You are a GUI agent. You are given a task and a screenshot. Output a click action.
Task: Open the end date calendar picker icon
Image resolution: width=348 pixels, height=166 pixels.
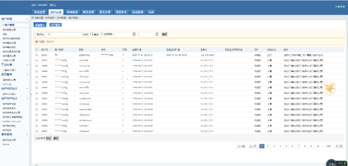(157, 34)
